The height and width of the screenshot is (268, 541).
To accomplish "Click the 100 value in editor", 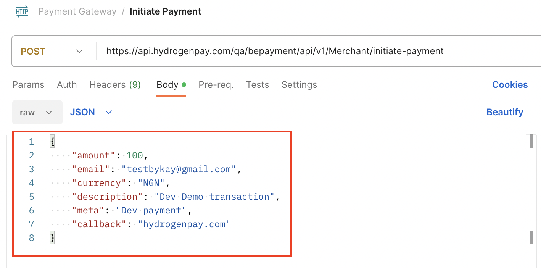I will [x=135, y=155].
